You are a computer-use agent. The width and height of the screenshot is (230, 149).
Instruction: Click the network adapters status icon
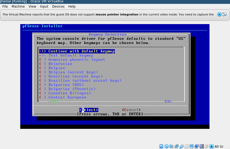(x=177, y=146)
